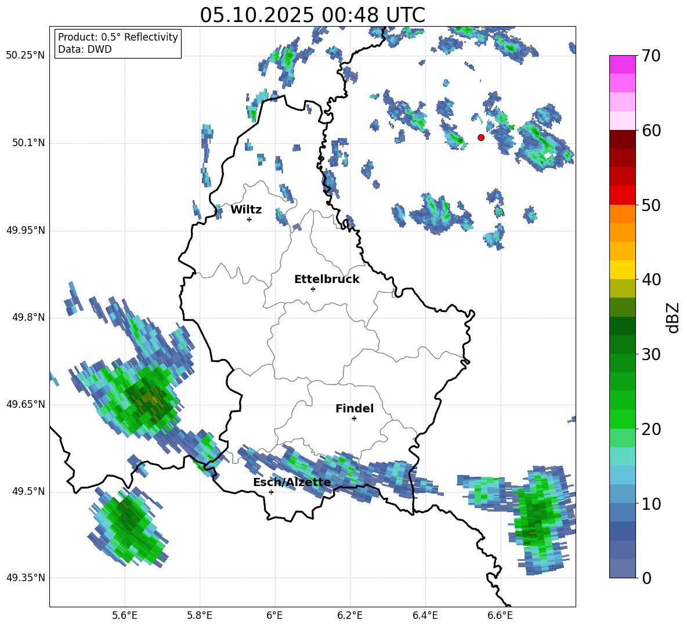Click the 49.8°N latitude label
Viewport: 687px width, 627px height.
coord(28,317)
